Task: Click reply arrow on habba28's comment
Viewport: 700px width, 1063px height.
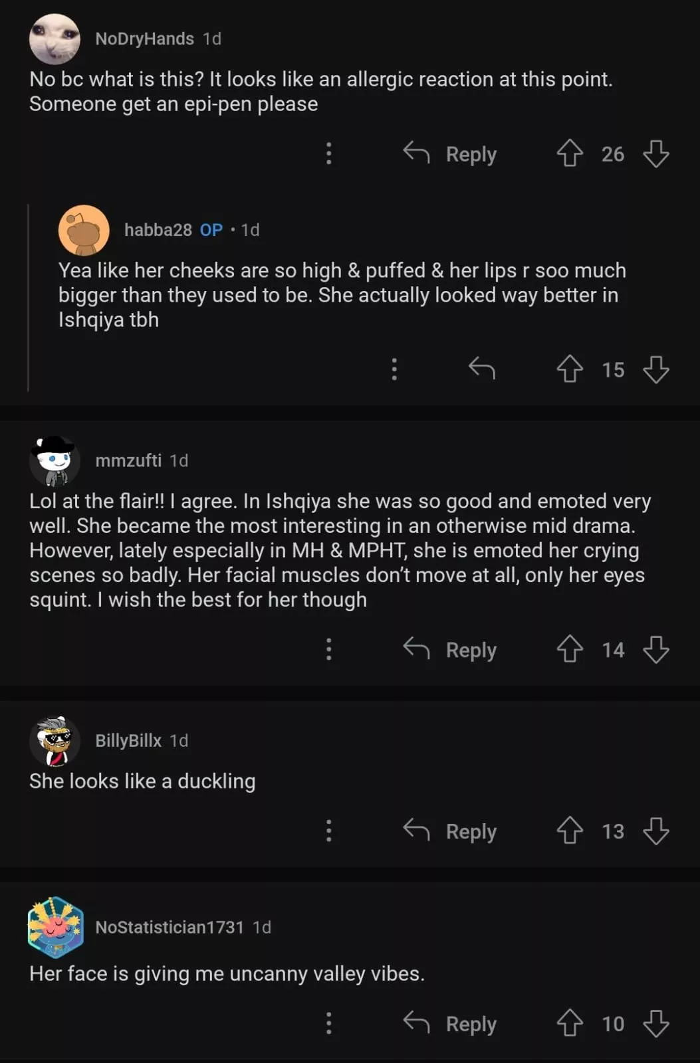Action: click(482, 368)
